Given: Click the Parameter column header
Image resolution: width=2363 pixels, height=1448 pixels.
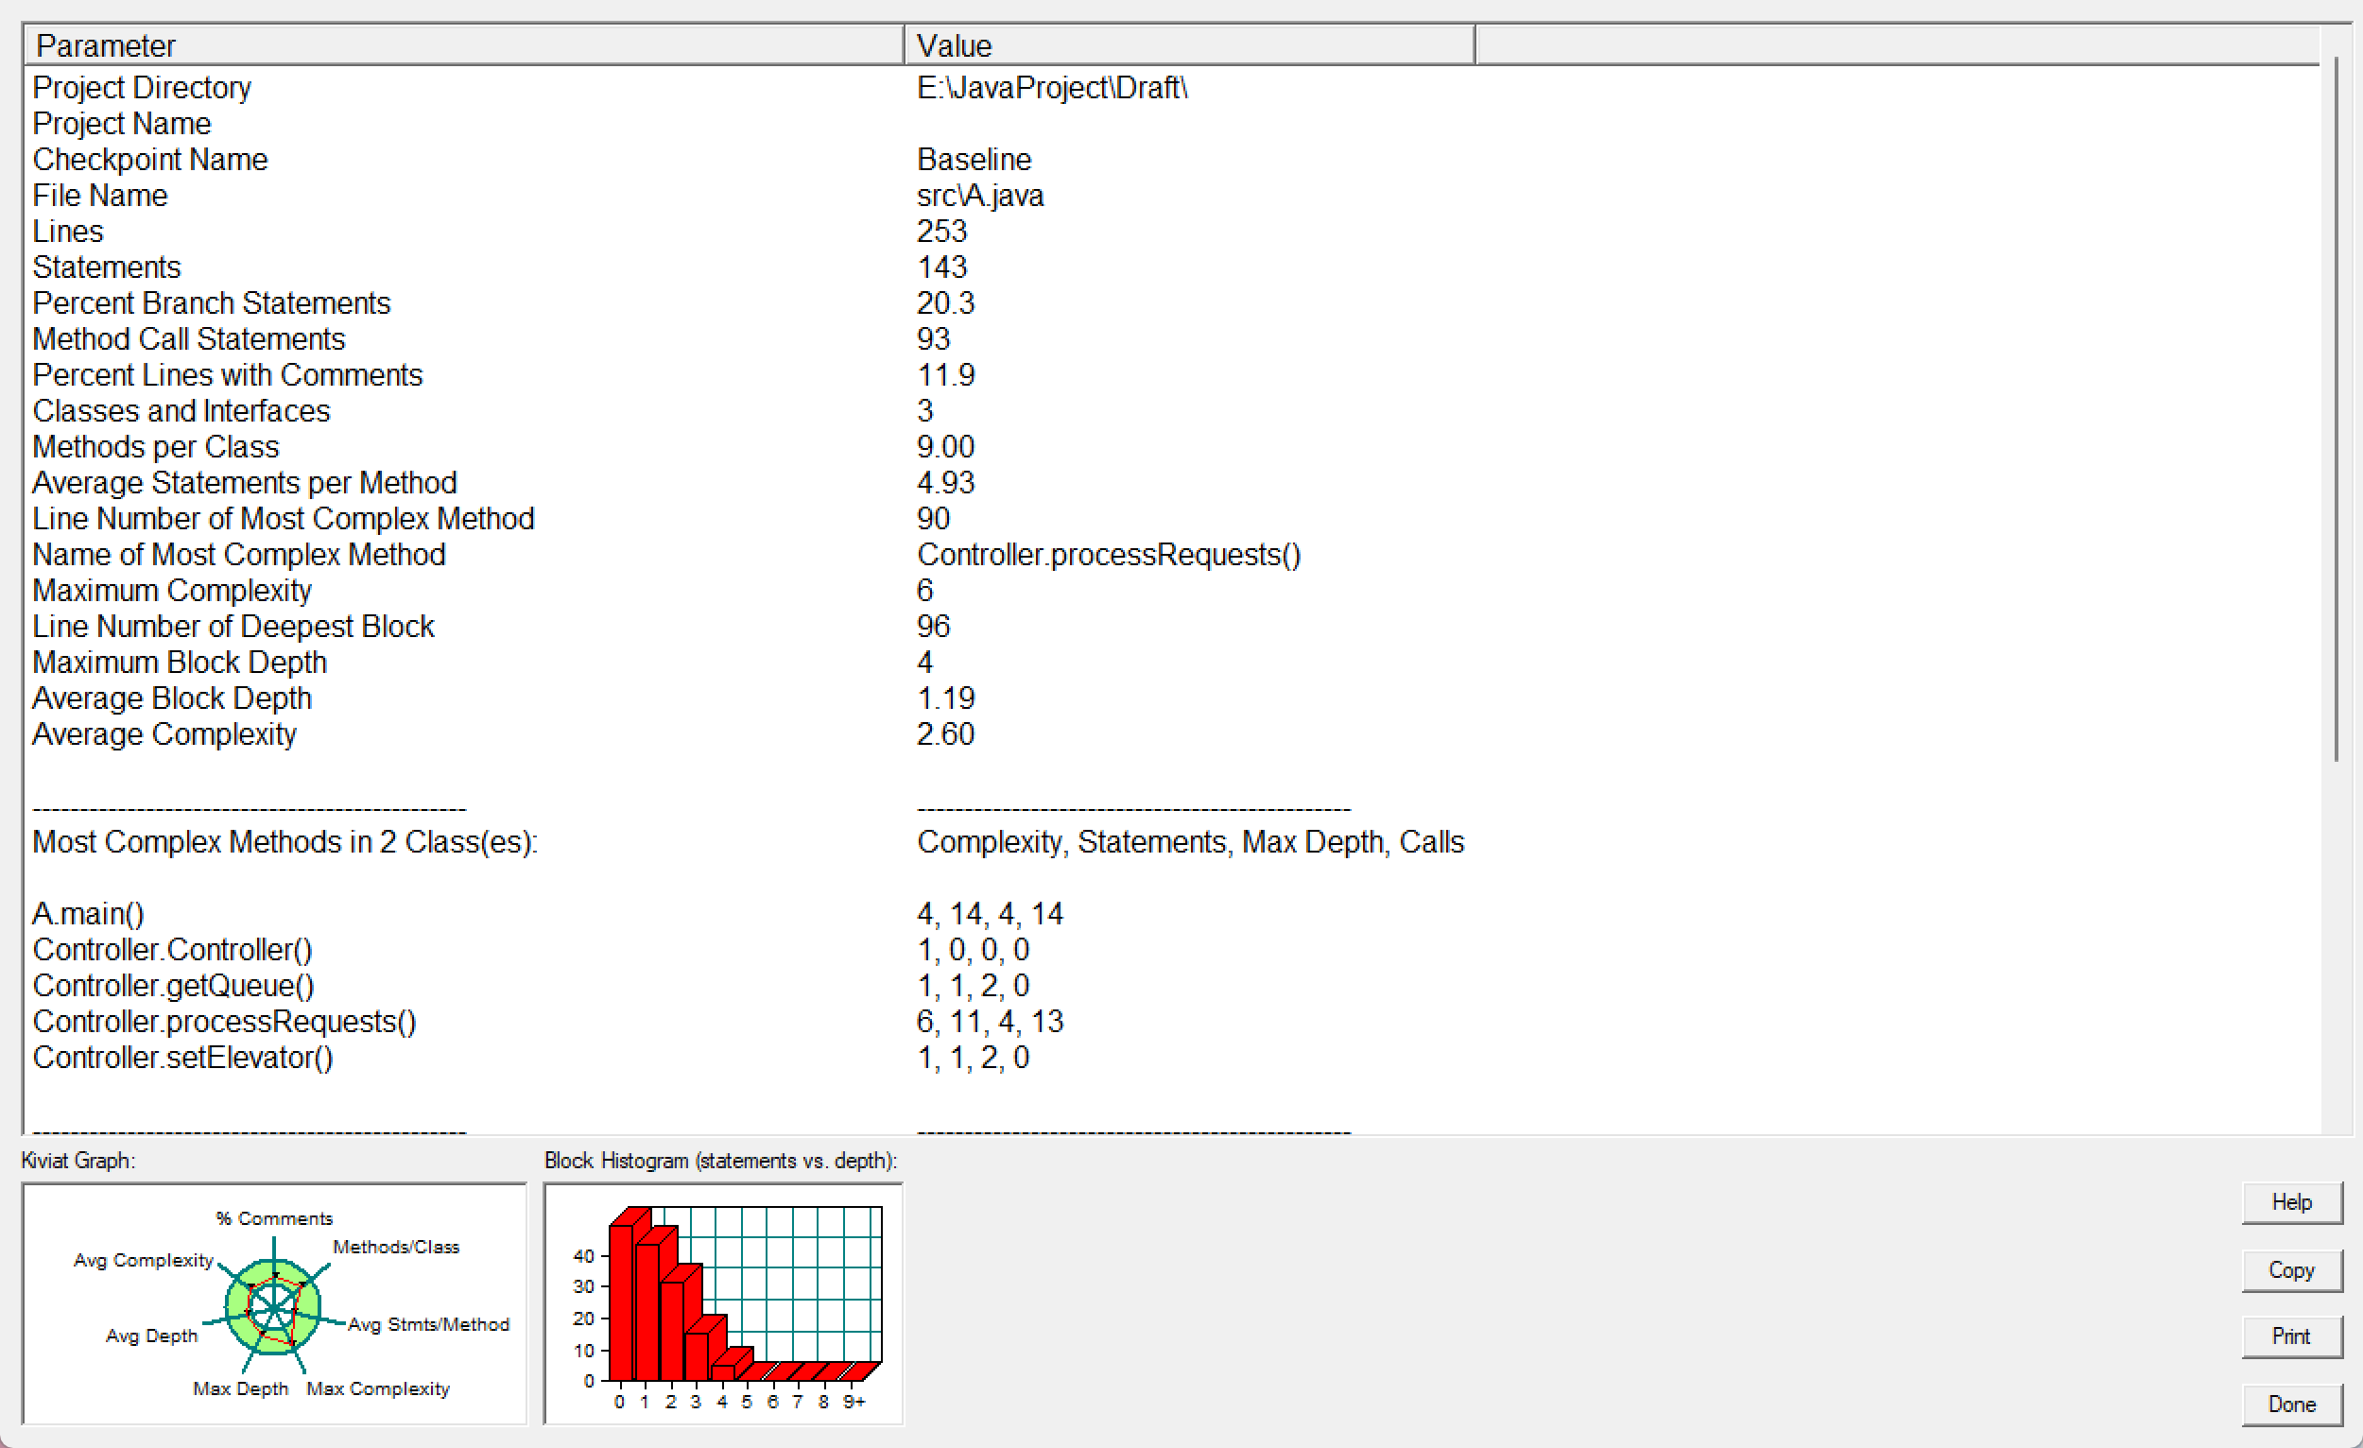Looking at the screenshot, I should point(462,45).
